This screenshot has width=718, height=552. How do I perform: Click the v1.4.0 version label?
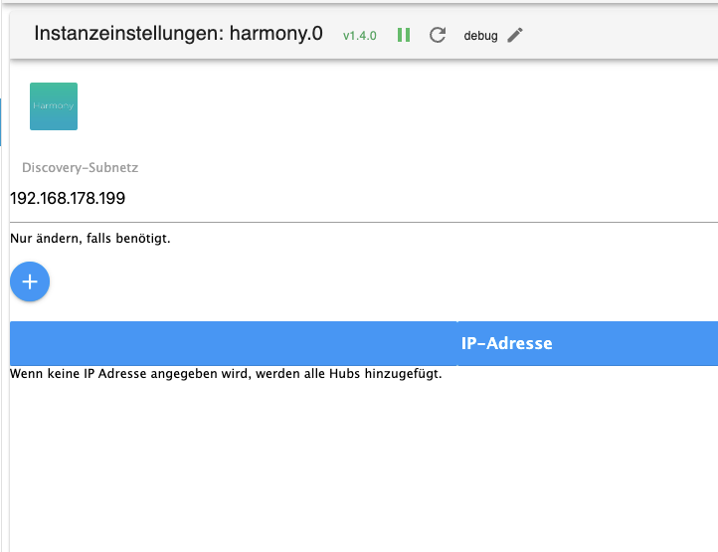point(359,36)
